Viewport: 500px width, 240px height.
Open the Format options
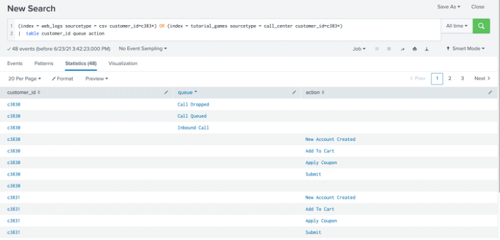[x=63, y=78]
